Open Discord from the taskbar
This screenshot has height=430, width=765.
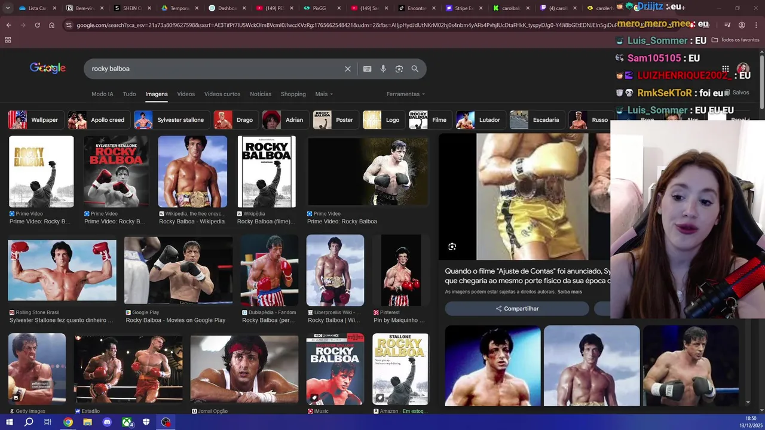coord(107,422)
